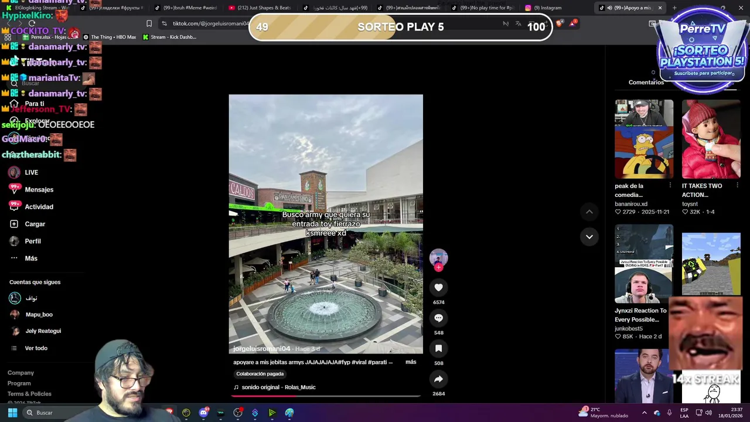
Task: Open the volume tray icon
Action: pos(708,413)
